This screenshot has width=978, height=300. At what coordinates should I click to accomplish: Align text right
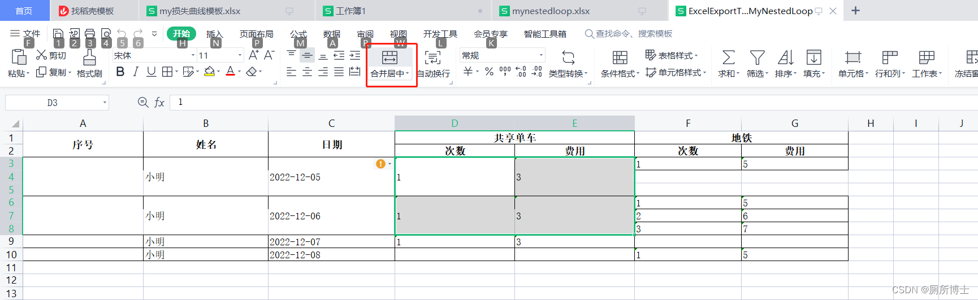point(323,72)
